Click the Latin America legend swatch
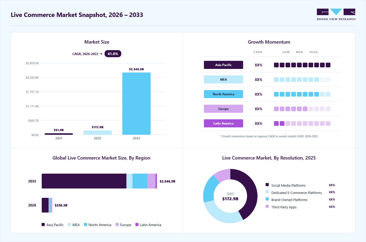366x242 pixels. pos(137,225)
